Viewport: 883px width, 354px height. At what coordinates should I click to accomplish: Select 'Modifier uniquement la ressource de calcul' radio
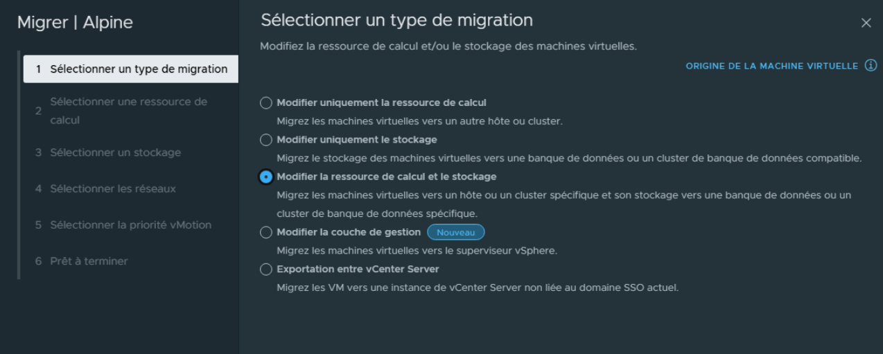tap(265, 103)
